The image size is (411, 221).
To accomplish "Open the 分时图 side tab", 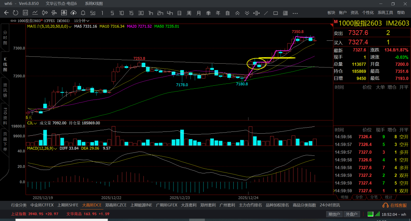I will click(x=5, y=38).
